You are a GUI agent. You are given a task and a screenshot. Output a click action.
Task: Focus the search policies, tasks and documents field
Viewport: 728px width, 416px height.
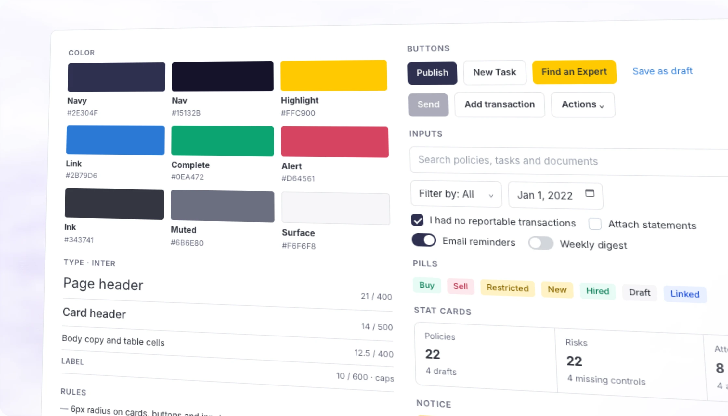(x=569, y=162)
